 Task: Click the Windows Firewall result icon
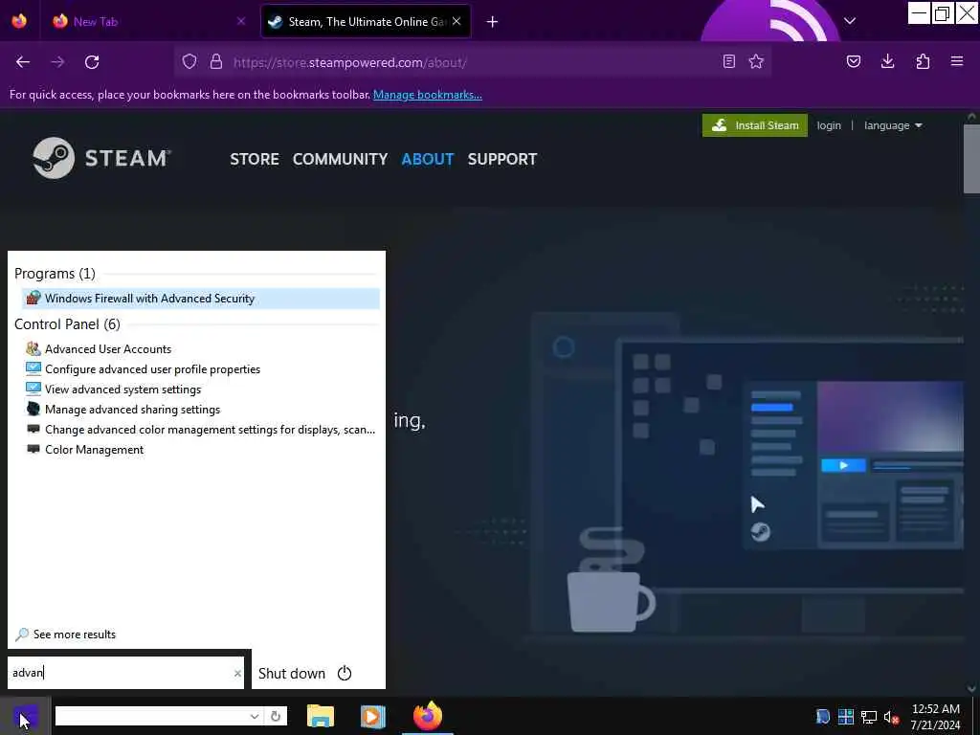[33, 299]
